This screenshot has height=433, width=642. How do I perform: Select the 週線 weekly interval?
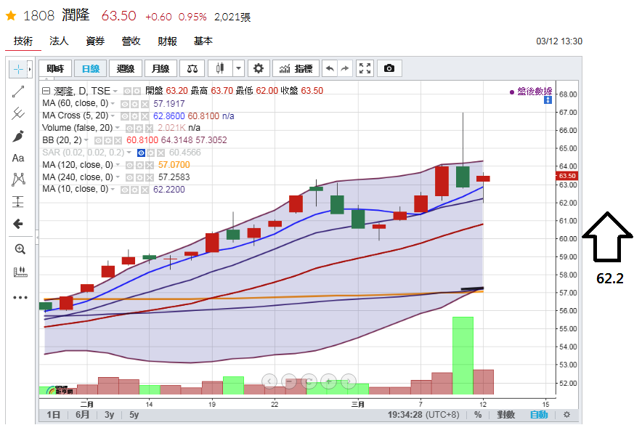tap(126, 68)
